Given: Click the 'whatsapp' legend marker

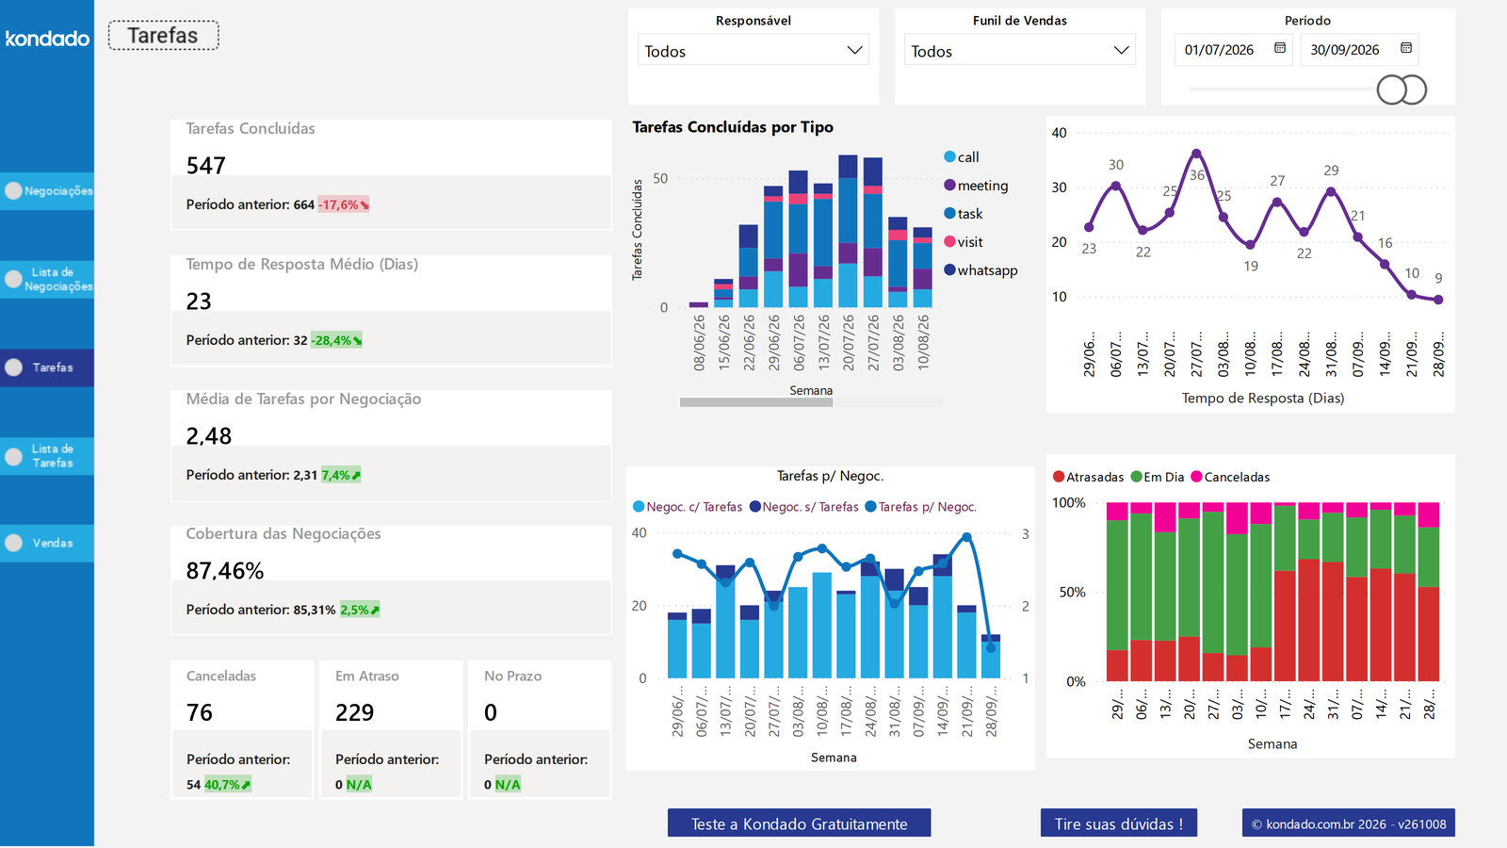Looking at the screenshot, I should point(950,269).
